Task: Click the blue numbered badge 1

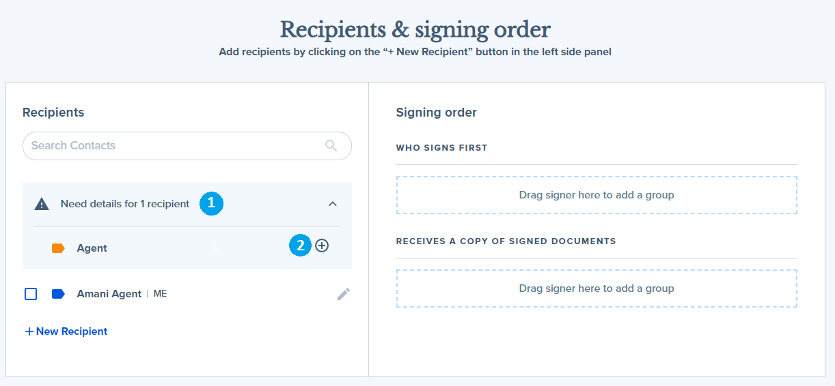Action: 212,203
